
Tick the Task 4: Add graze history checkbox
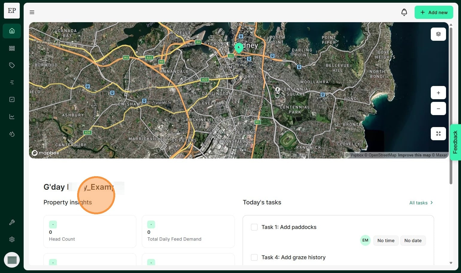tap(254, 257)
